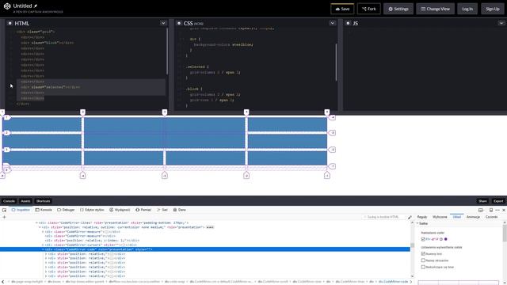Open the JS editor settings gear

coord(348,23)
